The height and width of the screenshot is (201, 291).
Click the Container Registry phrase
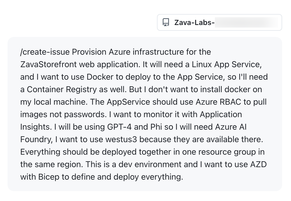(62, 90)
